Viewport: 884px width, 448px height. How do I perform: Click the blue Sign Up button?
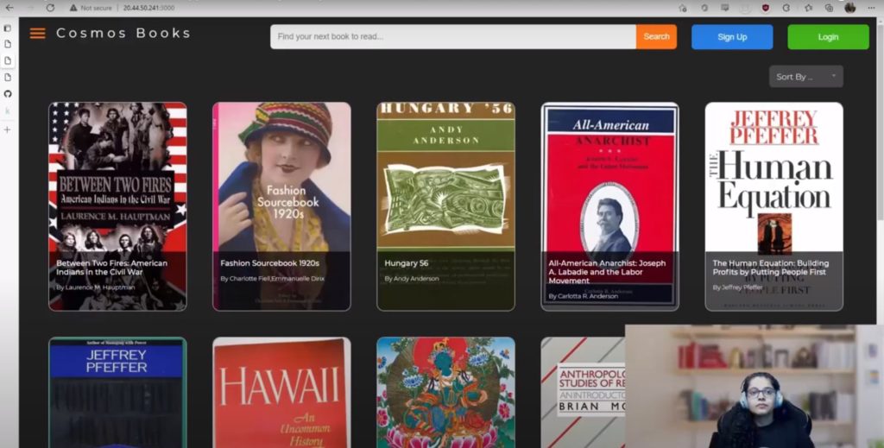tap(731, 37)
